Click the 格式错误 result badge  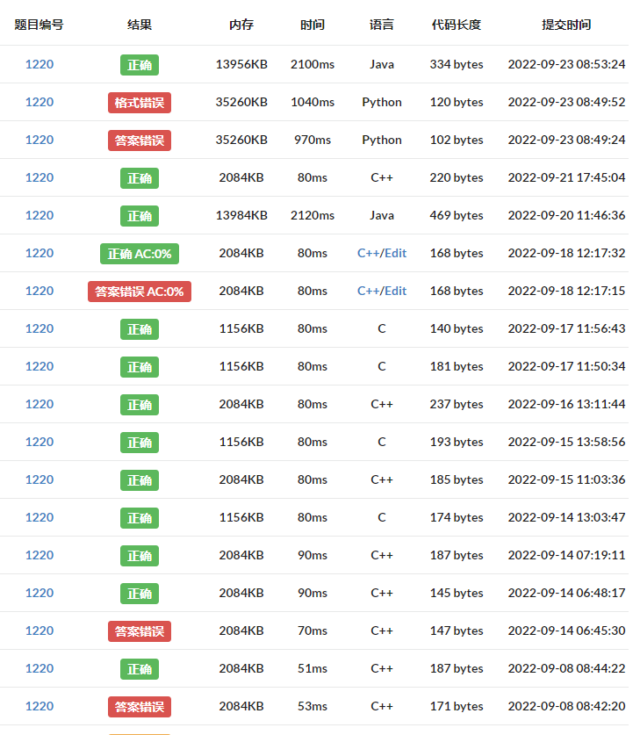[140, 103]
